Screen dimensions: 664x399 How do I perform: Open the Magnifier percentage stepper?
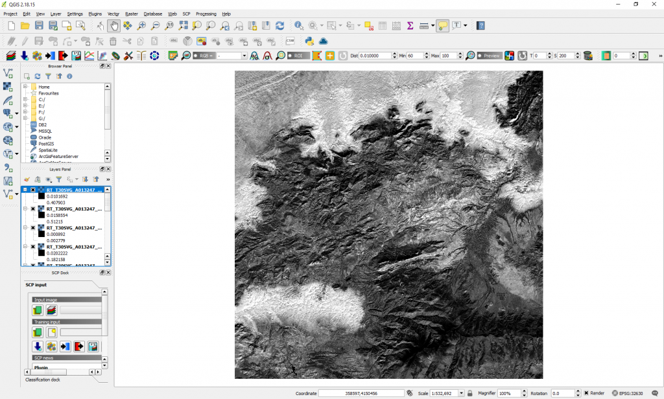pos(525,393)
